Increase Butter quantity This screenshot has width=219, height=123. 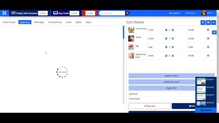tap(173, 39)
